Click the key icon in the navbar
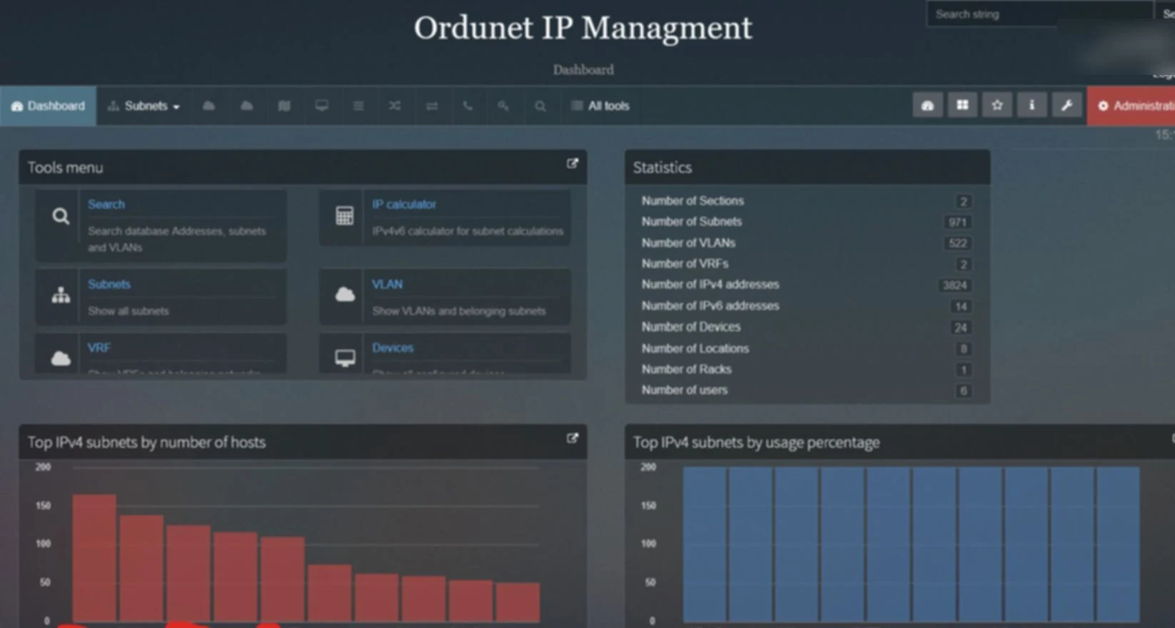This screenshot has width=1175, height=628. [x=503, y=106]
